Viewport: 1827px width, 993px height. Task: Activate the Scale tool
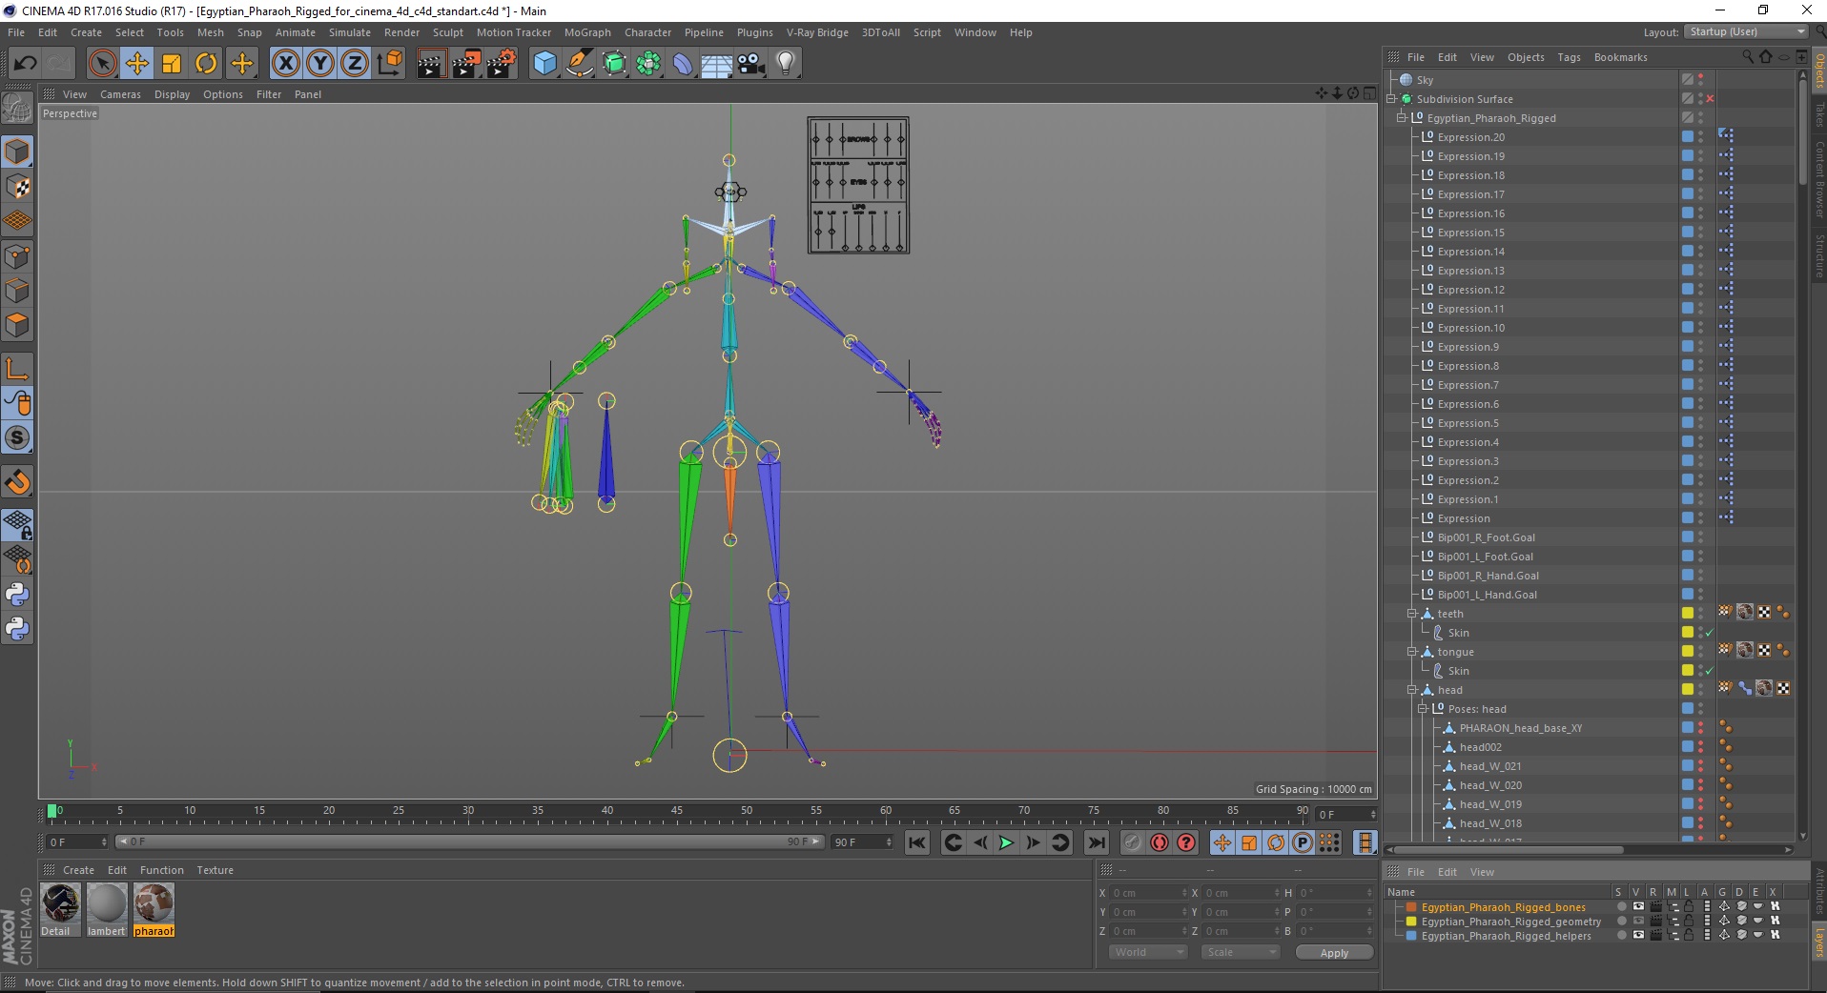coord(172,64)
